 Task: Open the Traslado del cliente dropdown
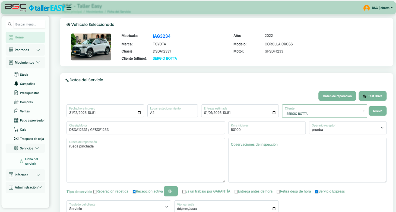tap(166, 207)
